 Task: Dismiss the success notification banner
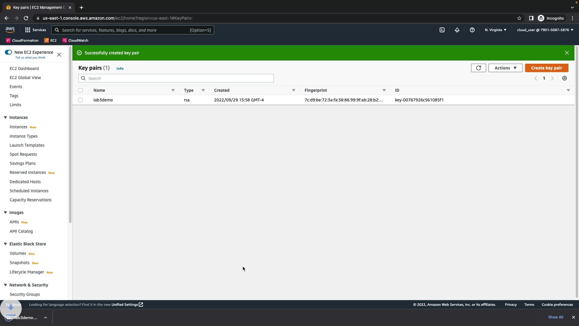click(x=567, y=53)
